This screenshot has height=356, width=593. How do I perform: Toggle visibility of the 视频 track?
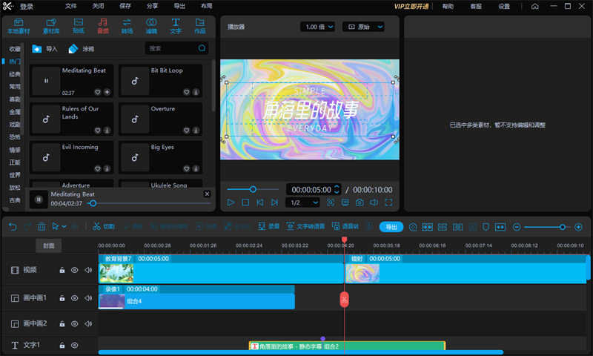point(75,271)
